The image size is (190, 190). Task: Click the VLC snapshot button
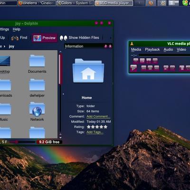tap(142, 61)
